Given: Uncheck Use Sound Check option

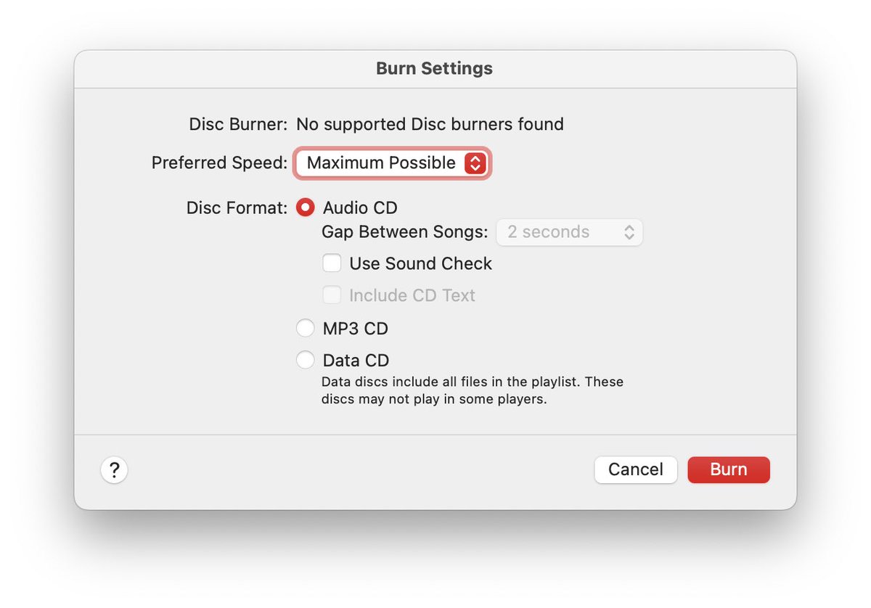Looking at the screenshot, I should tap(332, 263).
